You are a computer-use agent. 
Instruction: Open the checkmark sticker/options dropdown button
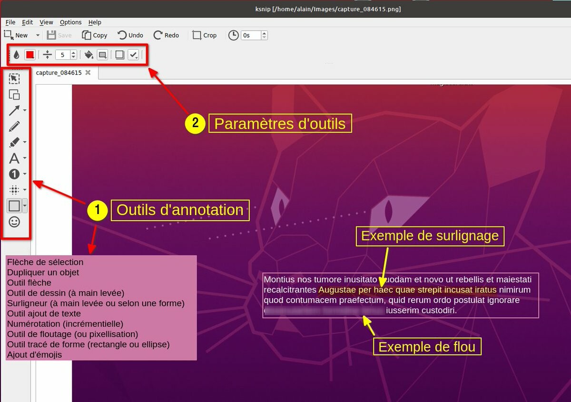point(133,55)
